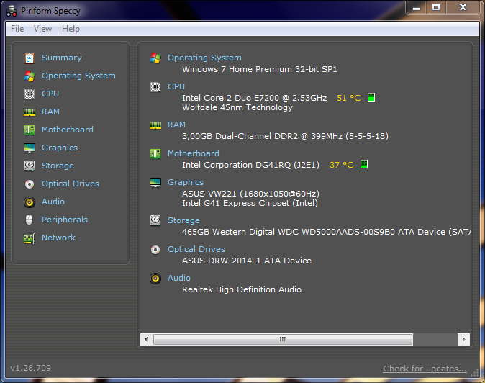Click the Audio speaker icon in sidebar
Image resolution: width=485 pixels, height=383 pixels.
(x=30, y=202)
